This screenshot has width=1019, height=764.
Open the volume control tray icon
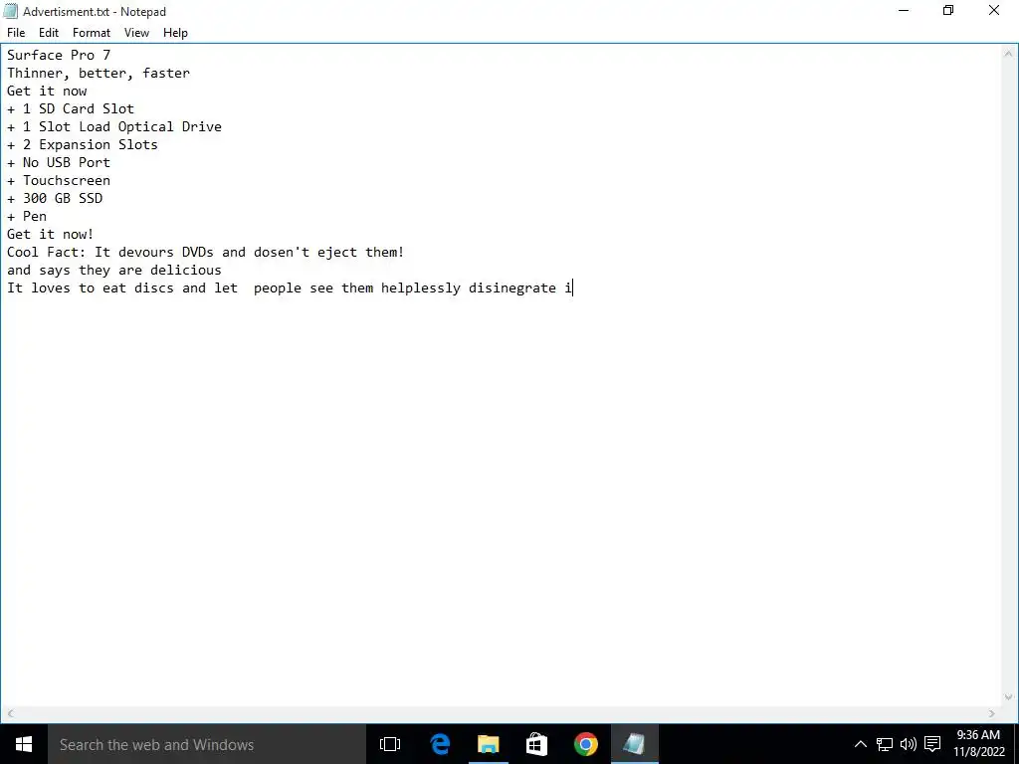tap(908, 744)
